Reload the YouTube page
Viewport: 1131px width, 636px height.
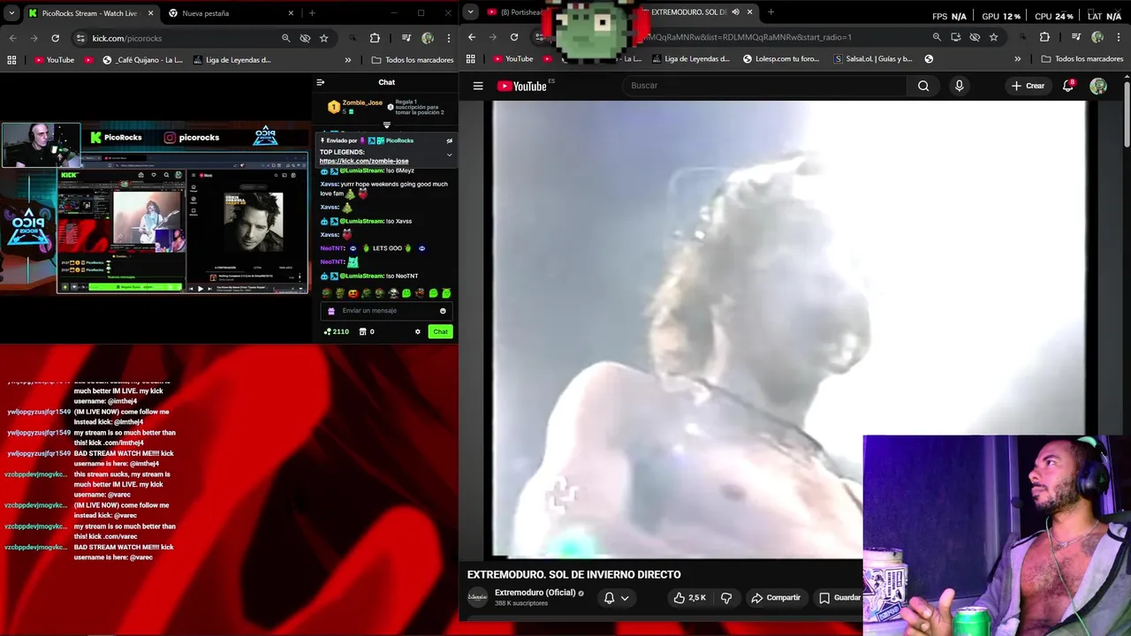click(514, 37)
